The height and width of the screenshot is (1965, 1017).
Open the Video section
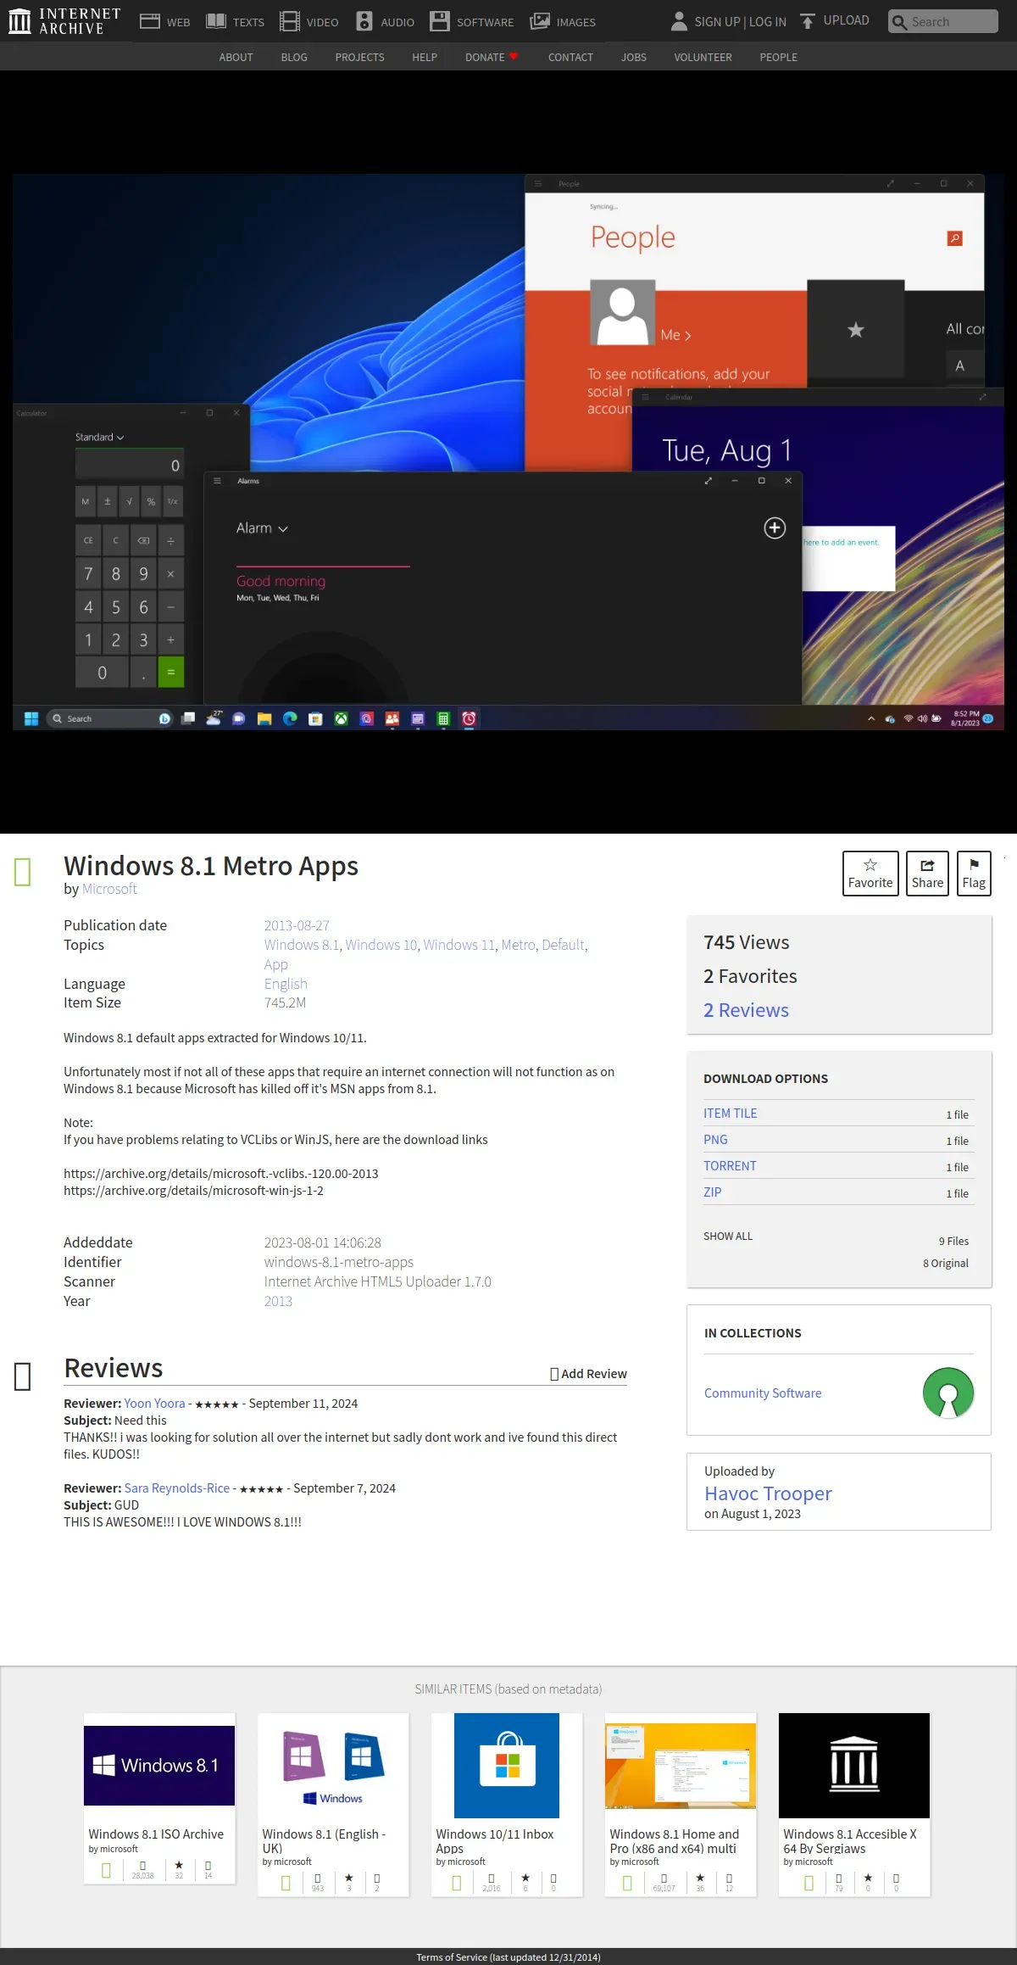coord(309,22)
